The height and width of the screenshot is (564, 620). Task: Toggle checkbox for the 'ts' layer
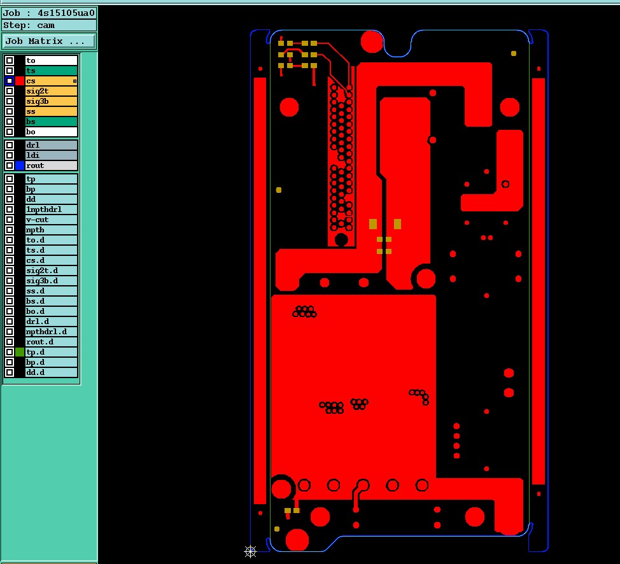[x=10, y=71]
